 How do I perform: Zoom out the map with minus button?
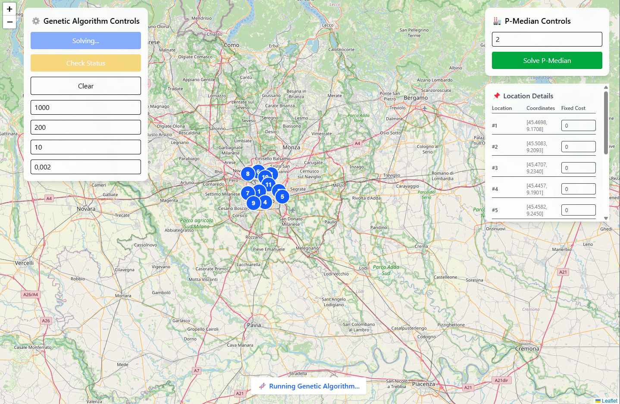click(x=9, y=22)
